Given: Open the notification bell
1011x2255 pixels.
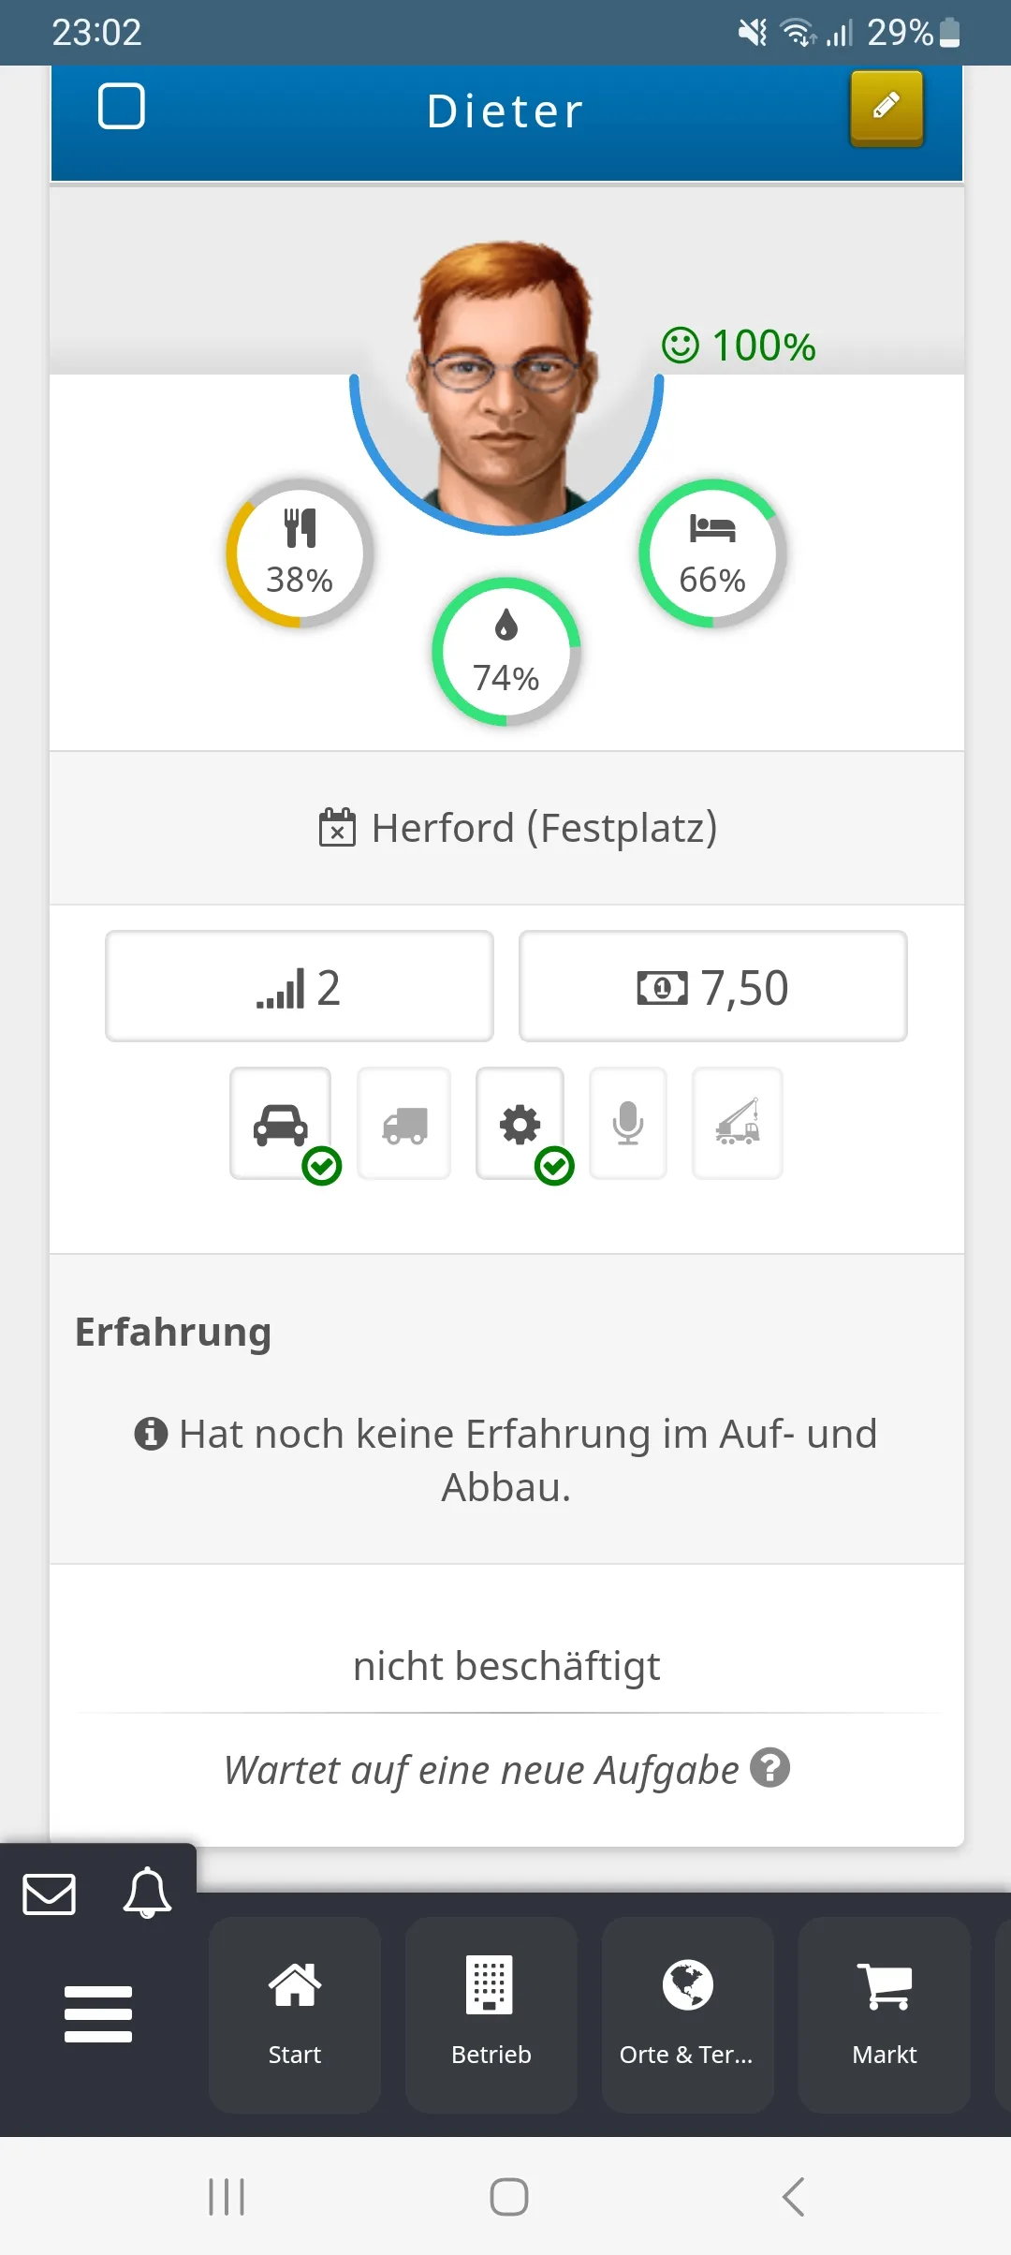Looking at the screenshot, I should click(x=147, y=1893).
